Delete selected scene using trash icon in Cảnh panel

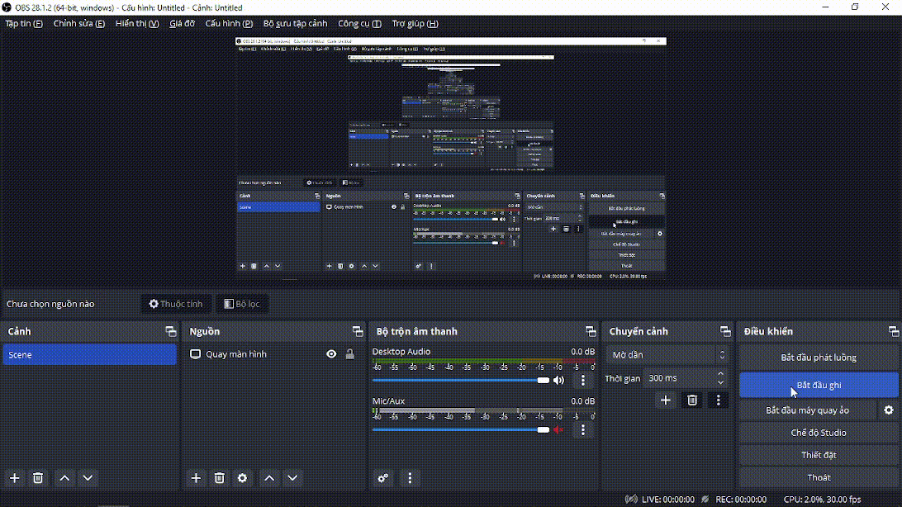(38, 478)
